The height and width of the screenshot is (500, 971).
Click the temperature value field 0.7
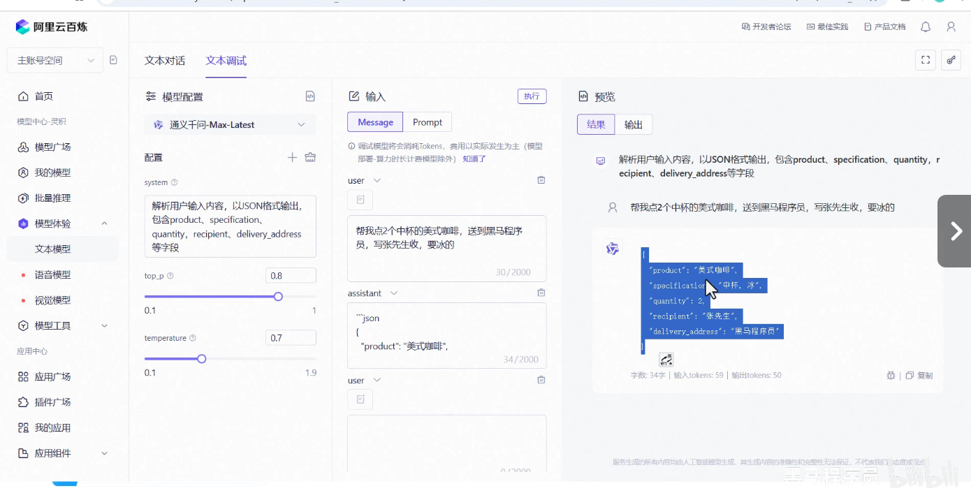pyautogui.click(x=291, y=338)
